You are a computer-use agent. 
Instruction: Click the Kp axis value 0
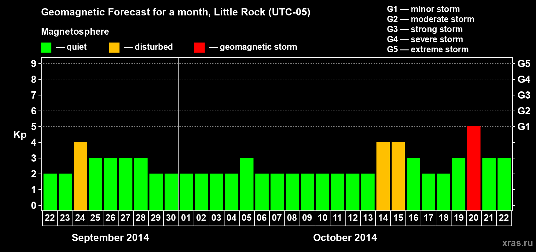coord(34,205)
